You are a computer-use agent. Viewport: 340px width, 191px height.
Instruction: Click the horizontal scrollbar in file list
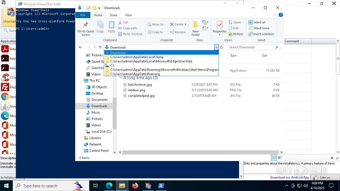click(x=201, y=152)
